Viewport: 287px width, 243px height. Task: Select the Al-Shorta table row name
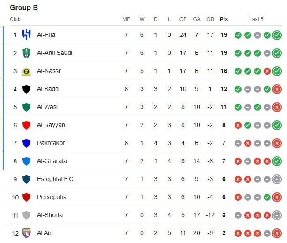coord(50,215)
